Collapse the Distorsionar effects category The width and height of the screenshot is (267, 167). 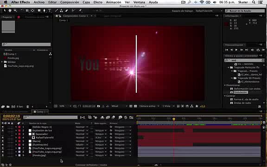click(x=225, y=85)
